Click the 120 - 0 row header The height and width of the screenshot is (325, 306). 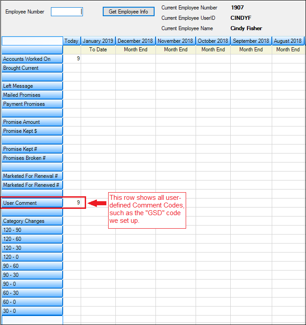[x=32, y=257]
